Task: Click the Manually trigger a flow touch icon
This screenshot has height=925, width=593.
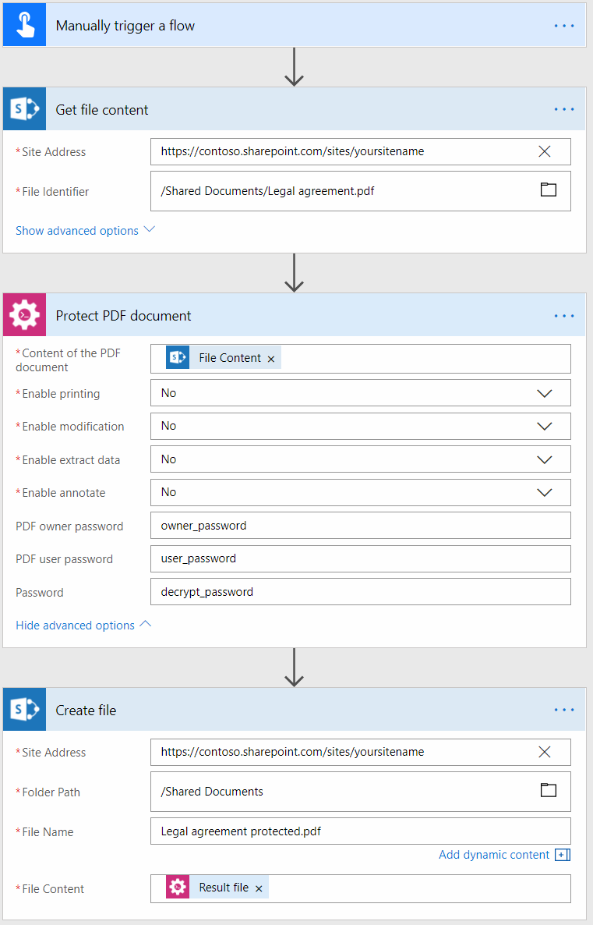Action: pyautogui.click(x=23, y=24)
